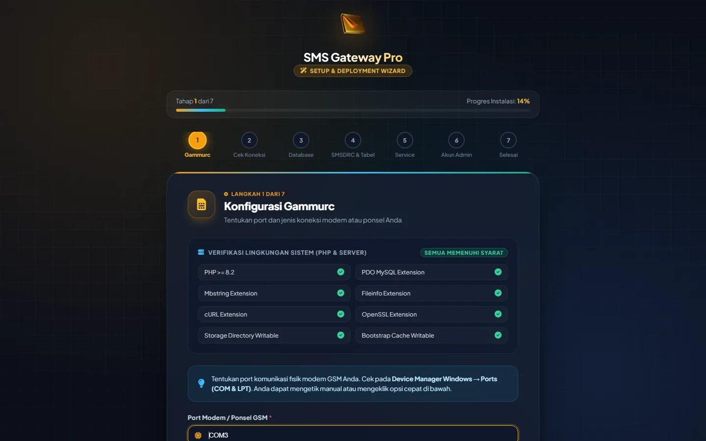The height and width of the screenshot is (441, 706).
Task: Click the 'Progres Instalasi: 14%' text
Action: 498,101
